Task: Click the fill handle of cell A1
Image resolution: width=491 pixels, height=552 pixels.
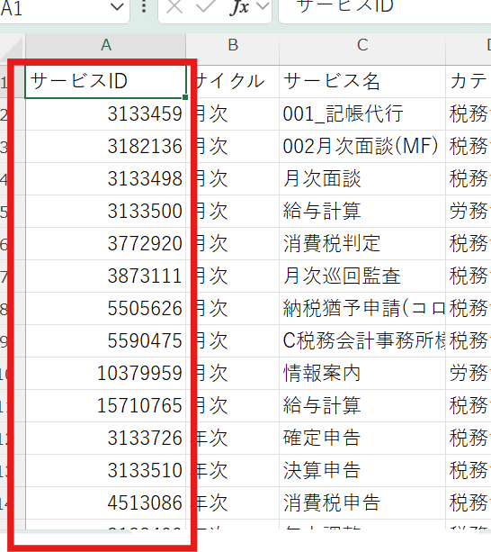Action: click(x=185, y=97)
